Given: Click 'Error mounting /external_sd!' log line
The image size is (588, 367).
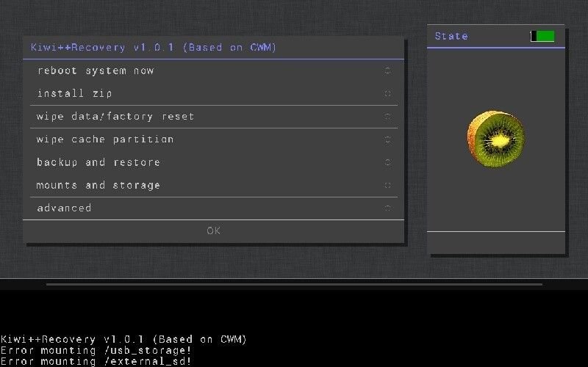Looking at the screenshot, I should [x=96, y=361].
